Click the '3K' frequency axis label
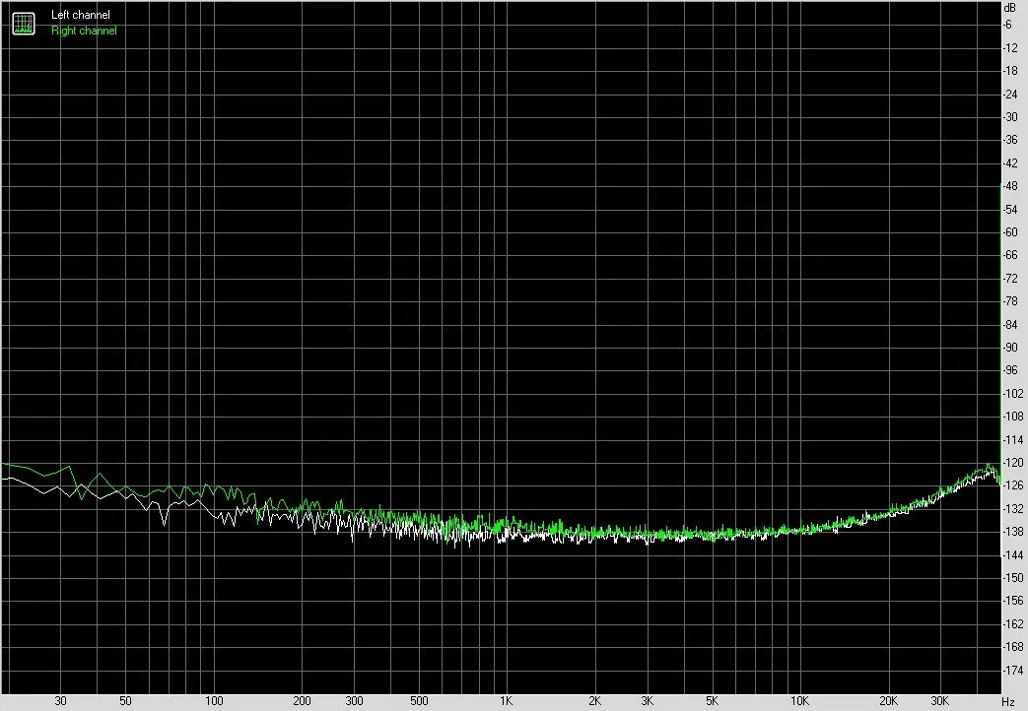Image resolution: width=1028 pixels, height=711 pixels. 648,701
